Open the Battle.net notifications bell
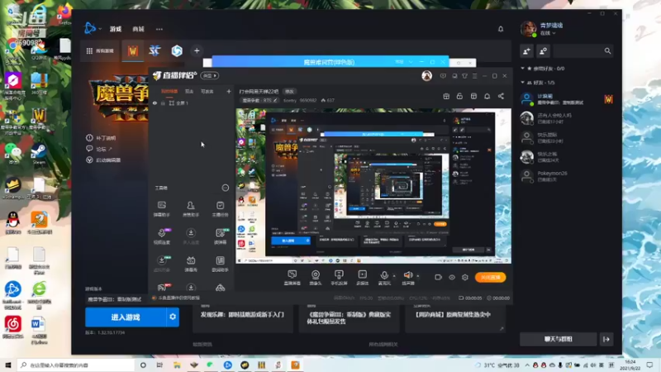 click(501, 29)
